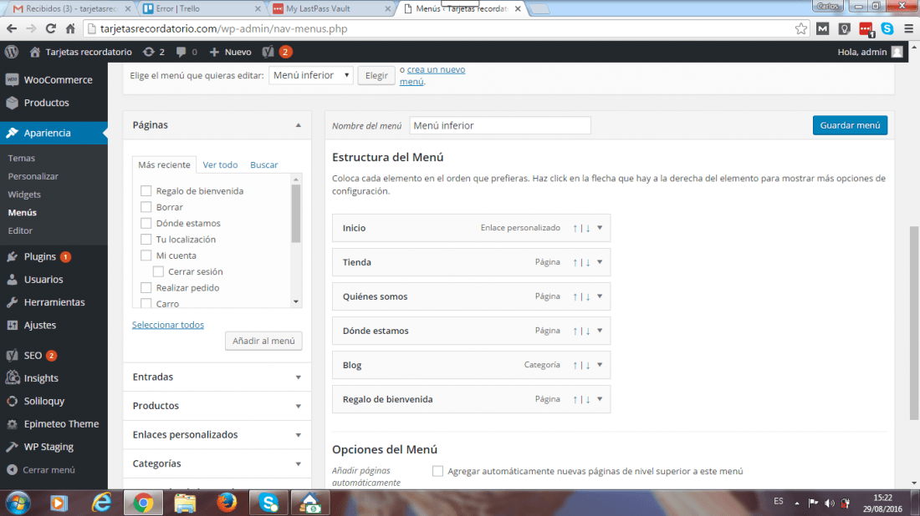Open the Skype extension icon in toolbar
The image size is (920, 516).
pos(887,28)
